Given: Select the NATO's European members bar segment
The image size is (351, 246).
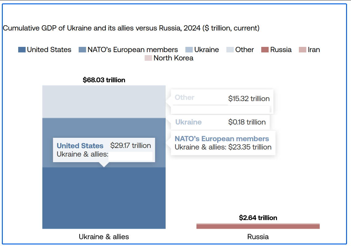Looking at the screenshot, I should tap(104, 128).
